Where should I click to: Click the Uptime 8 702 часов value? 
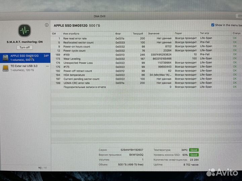[191, 165]
